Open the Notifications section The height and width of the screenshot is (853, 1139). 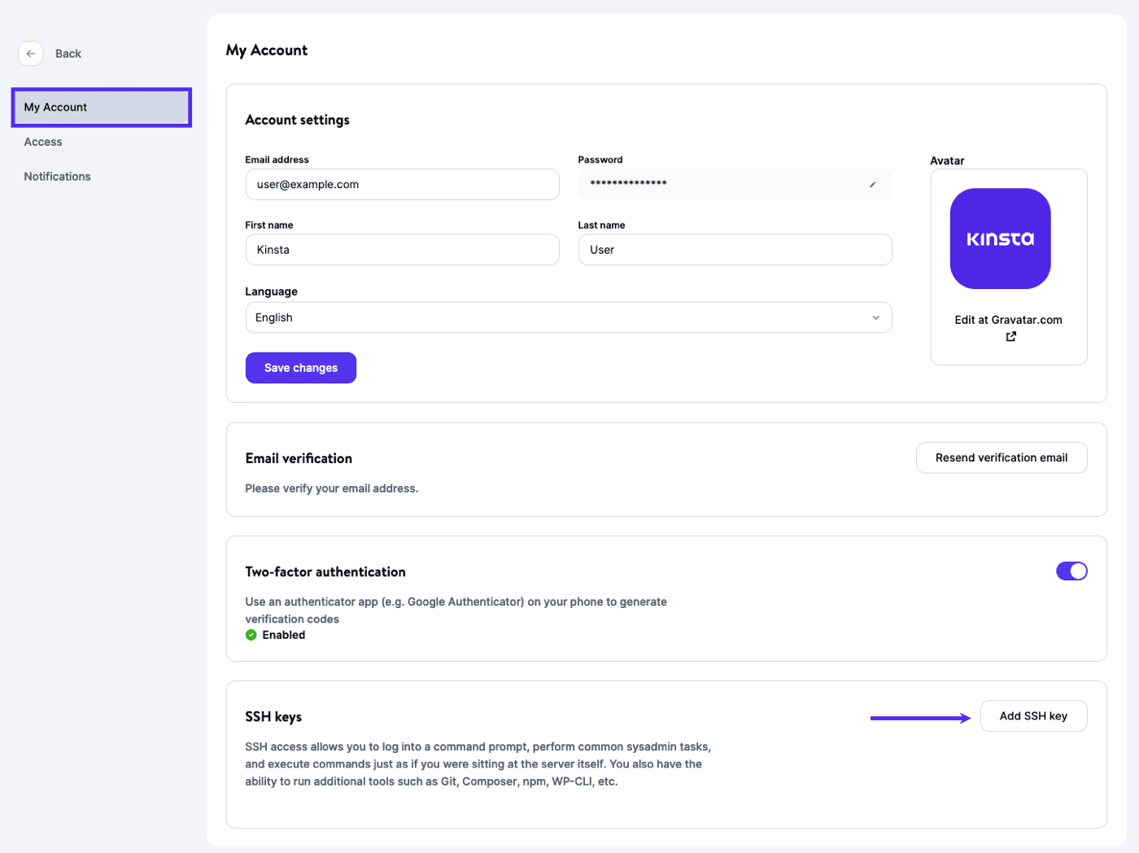coord(57,177)
